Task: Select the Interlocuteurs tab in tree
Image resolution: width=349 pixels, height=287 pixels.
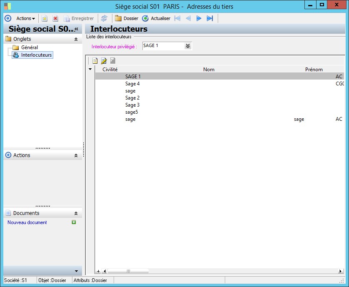Action: (x=36, y=55)
